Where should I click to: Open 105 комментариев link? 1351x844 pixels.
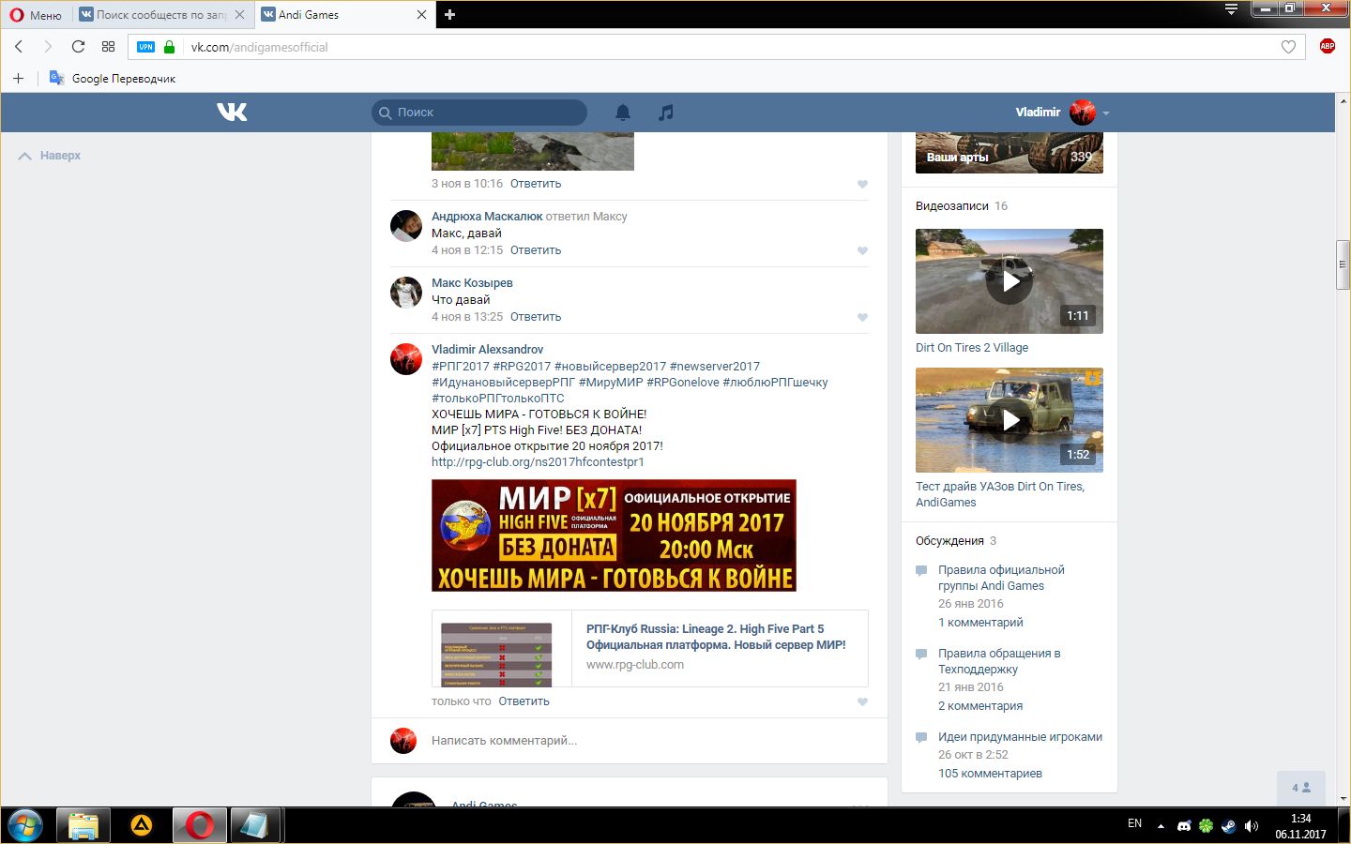(x=990, y=774)
